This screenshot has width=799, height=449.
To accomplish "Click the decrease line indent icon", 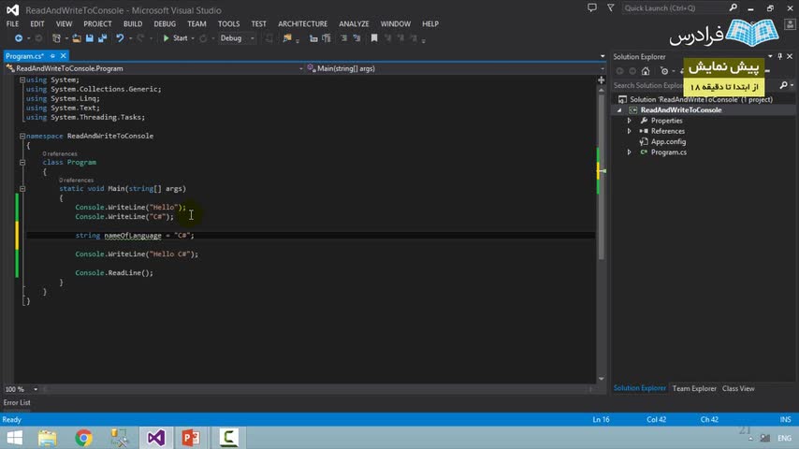I will pyautogui.click(x=313, y=38).
